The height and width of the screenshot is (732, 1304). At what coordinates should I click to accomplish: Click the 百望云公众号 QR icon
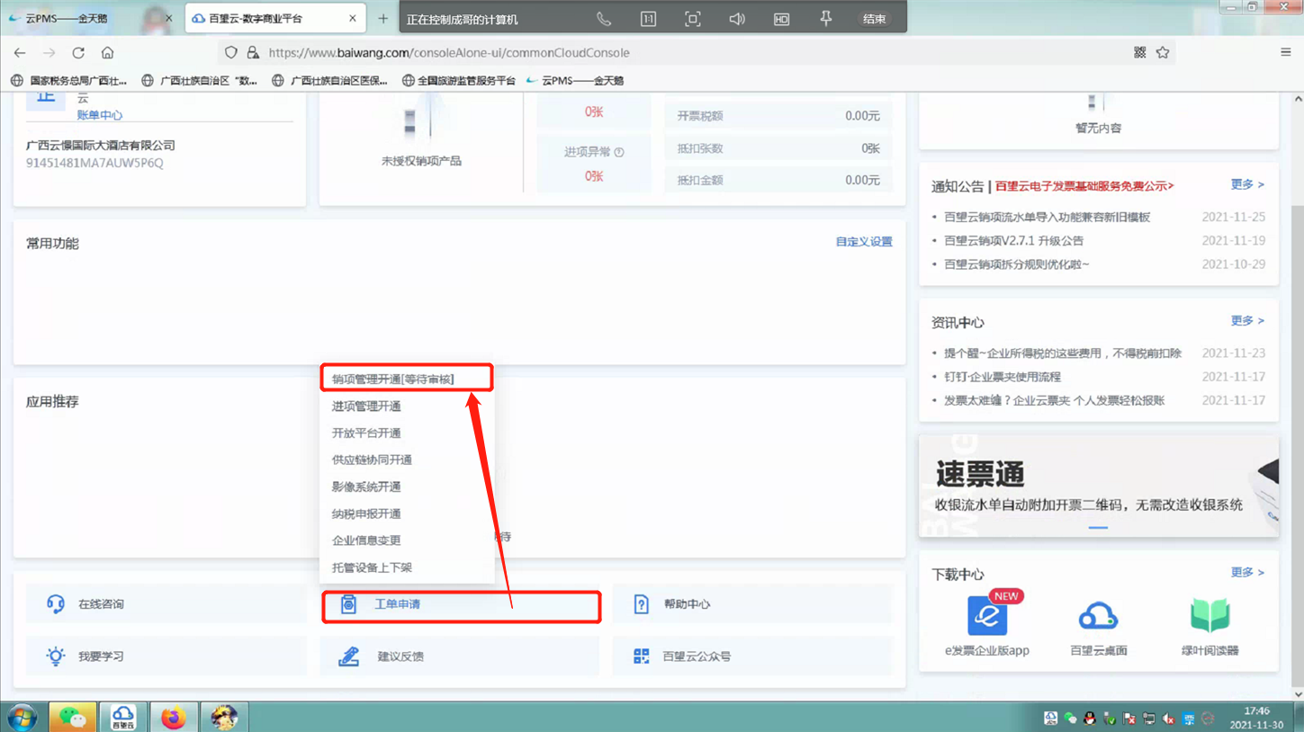pos(641,656)
